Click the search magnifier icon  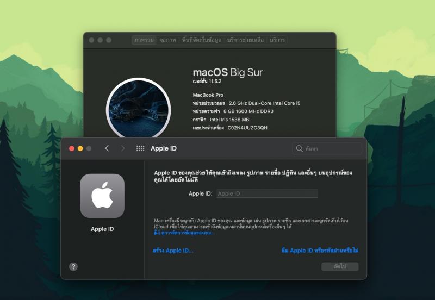coord(300,148)
